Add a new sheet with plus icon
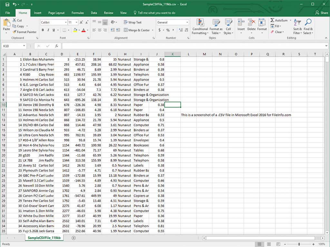 [73, 238]
